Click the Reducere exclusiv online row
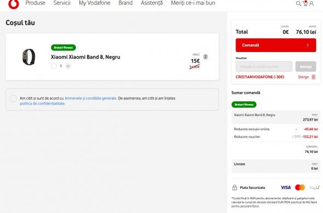Image resolution: width=323 pixels, height=213 pixels. (x=276, y=129)
